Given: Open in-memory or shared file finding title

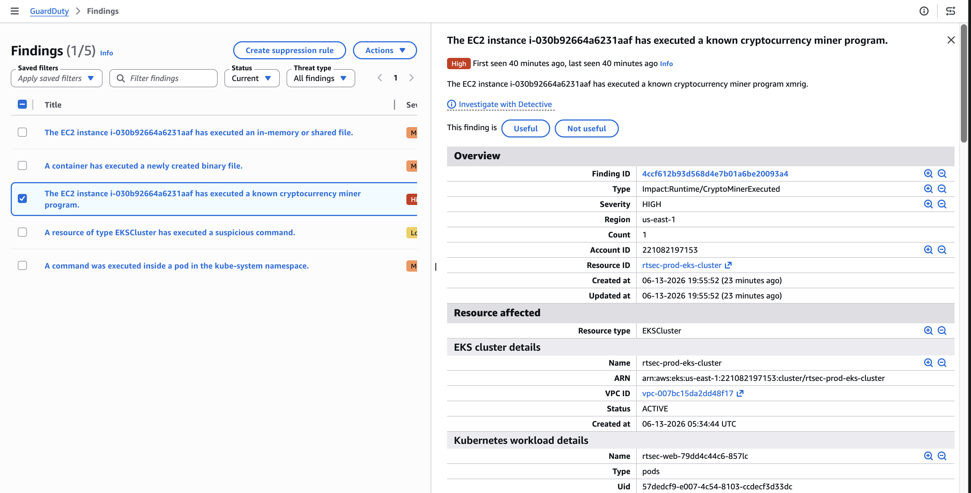Looking at the screenshot, I should pyautogui.click(x=199, y=133).
